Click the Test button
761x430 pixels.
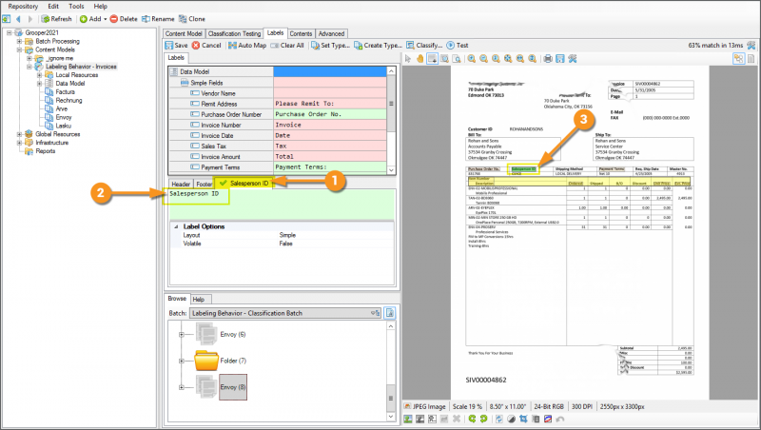point(457,45)
